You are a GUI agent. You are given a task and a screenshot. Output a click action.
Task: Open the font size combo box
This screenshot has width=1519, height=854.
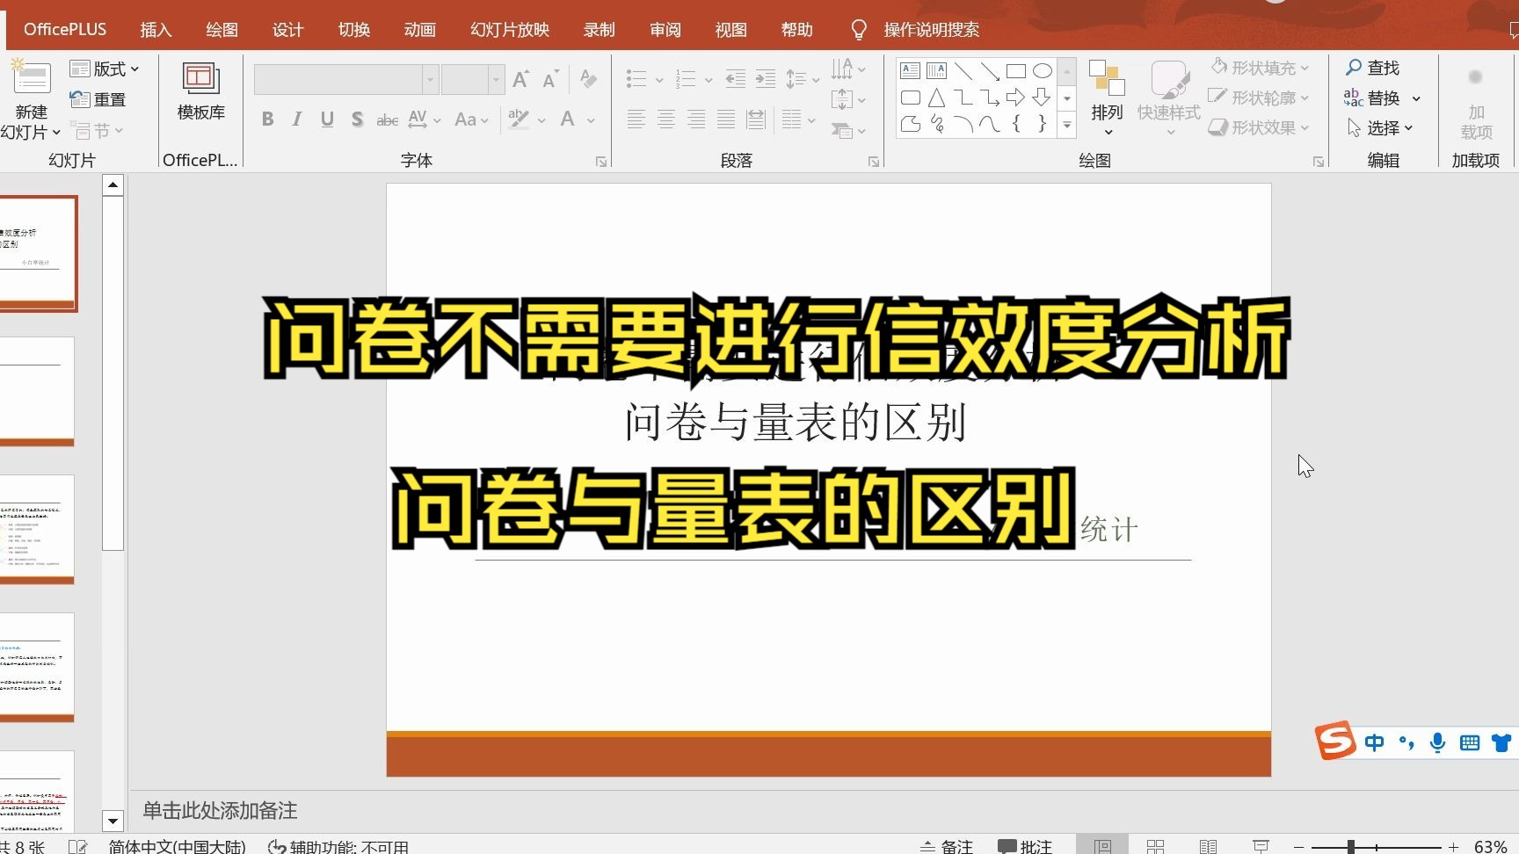(x=472, y=80)
